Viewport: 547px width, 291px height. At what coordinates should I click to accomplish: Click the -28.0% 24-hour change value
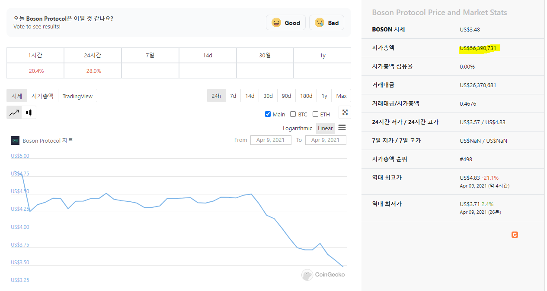pyautogui.click(x=93, y=71)
